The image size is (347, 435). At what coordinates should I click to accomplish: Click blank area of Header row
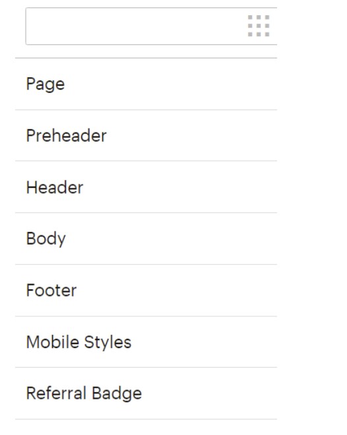(x=181, y=187)
